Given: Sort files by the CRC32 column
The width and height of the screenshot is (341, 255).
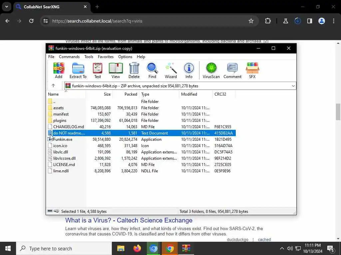Looking at the screenshot, I should click(224, 94).
